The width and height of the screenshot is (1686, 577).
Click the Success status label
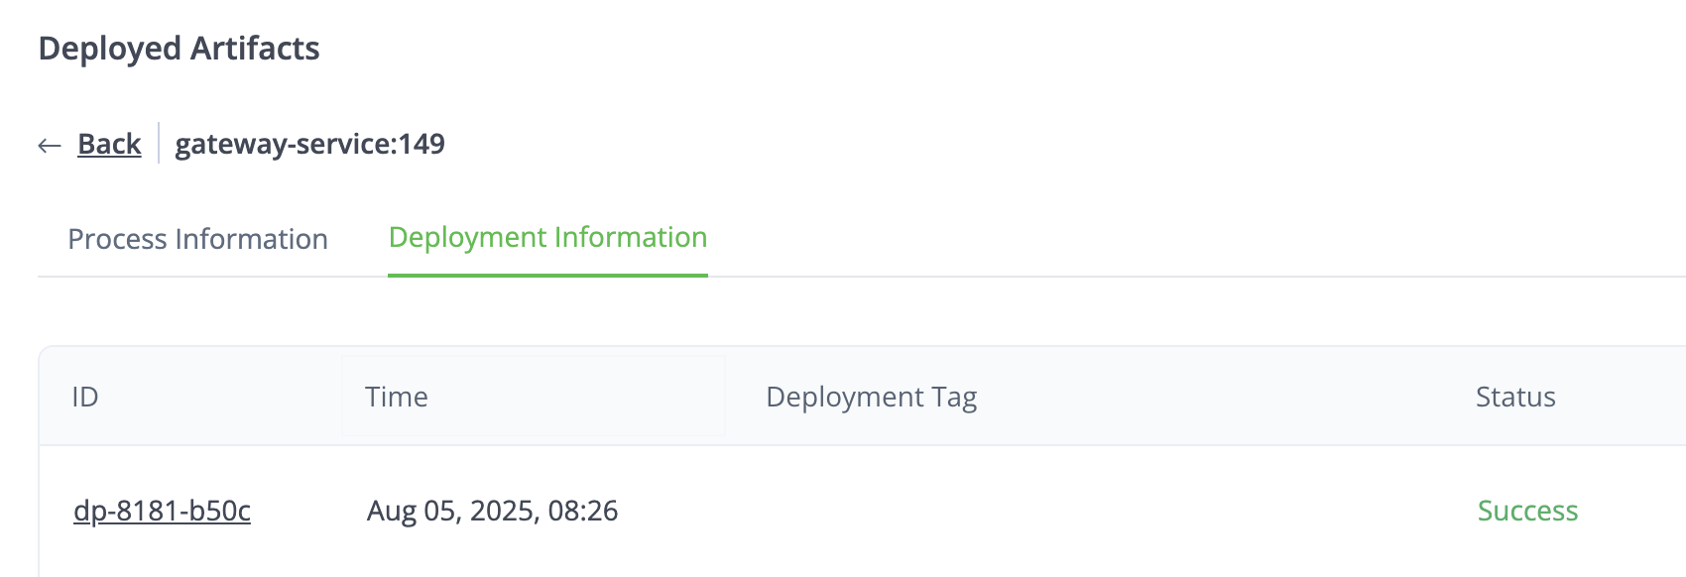[1527, 511]
